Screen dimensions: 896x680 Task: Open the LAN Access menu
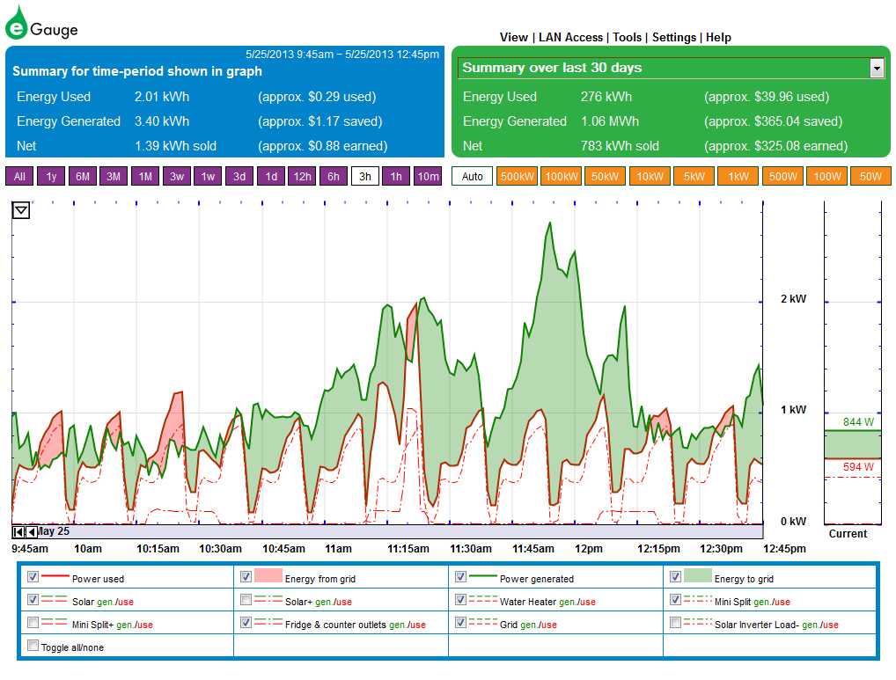tap(570, 38)
